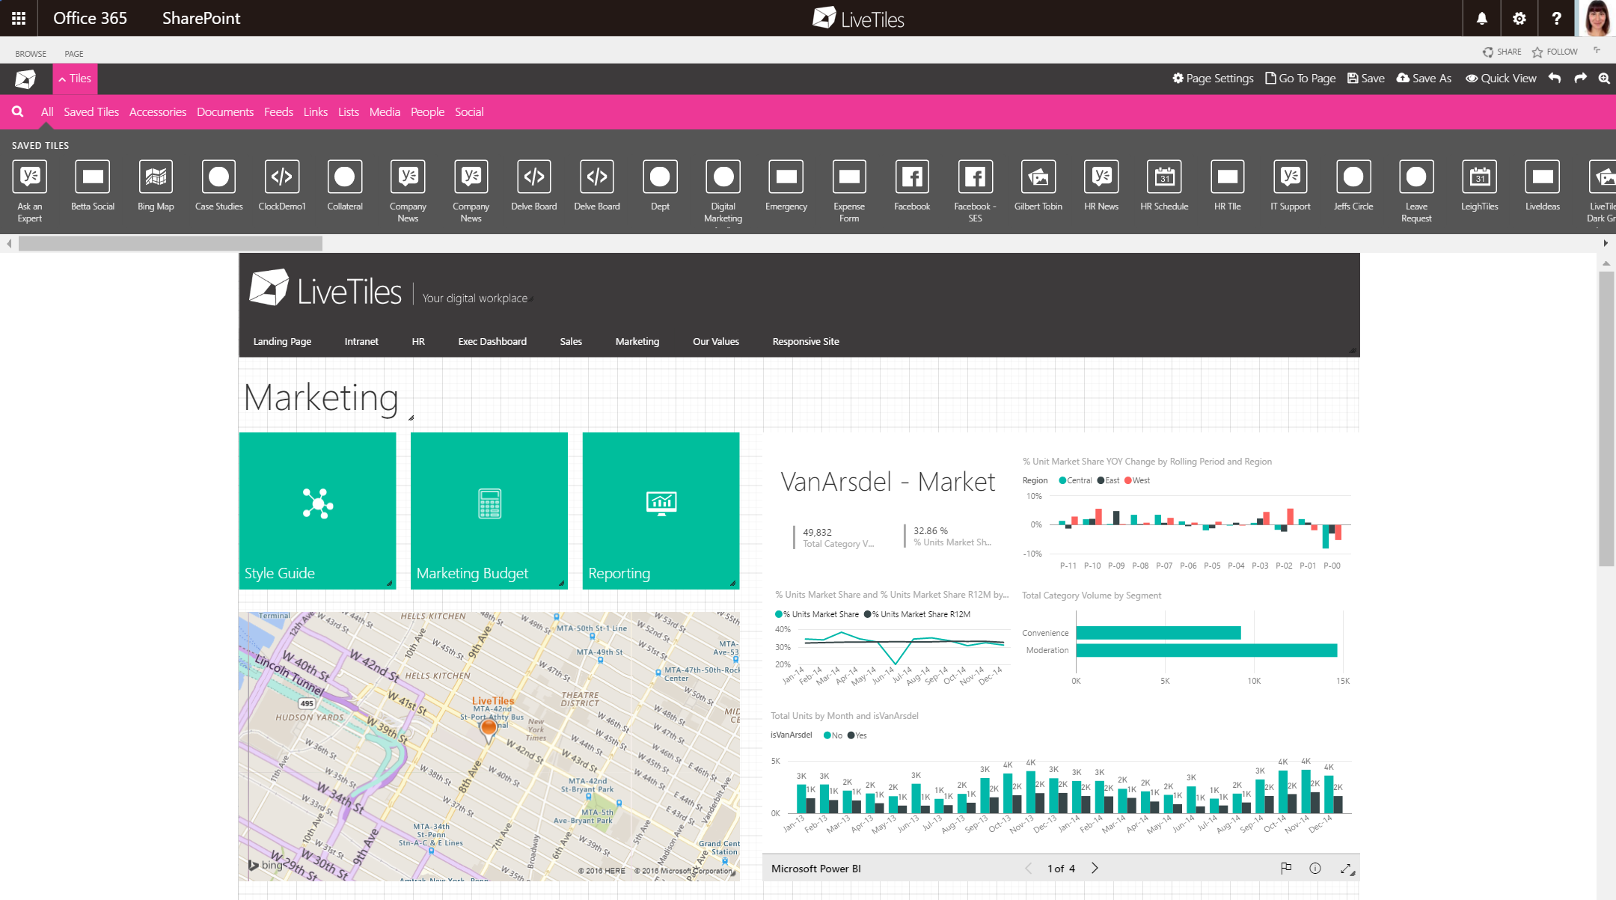Screen dimensions: 1616x900
Task: Click the Save As button
Action: tap(1424, 78)
